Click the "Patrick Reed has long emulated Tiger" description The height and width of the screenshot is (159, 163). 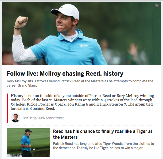click(x=103, y=146)
